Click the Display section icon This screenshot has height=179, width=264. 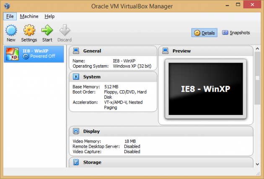(76, 131)
